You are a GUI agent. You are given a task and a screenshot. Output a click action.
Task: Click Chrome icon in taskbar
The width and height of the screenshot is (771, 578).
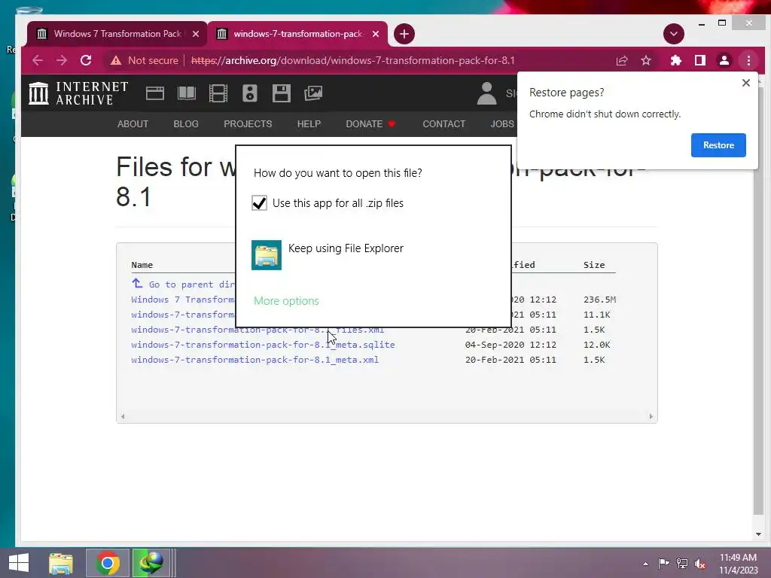pyautogui.click(x=108, y=563)
